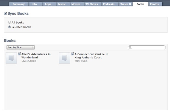This screenshot has height=112, width=170.
Task: Click the Sort by Title dropdown arrows
Action: [x=33, y=48]
